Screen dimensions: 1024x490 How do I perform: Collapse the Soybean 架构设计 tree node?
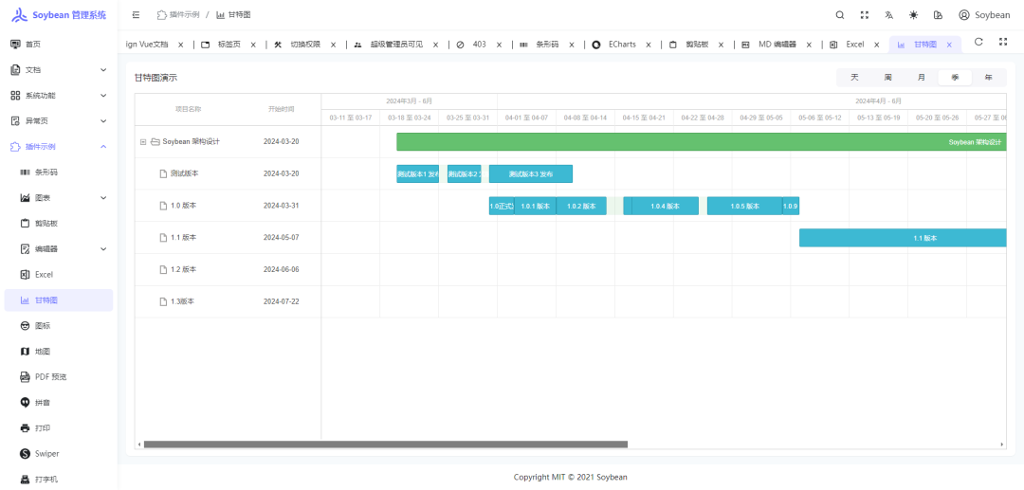[143, 142]
